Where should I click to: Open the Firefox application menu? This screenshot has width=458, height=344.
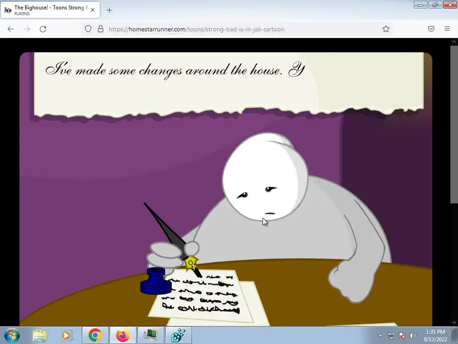(x=447, y=29)
